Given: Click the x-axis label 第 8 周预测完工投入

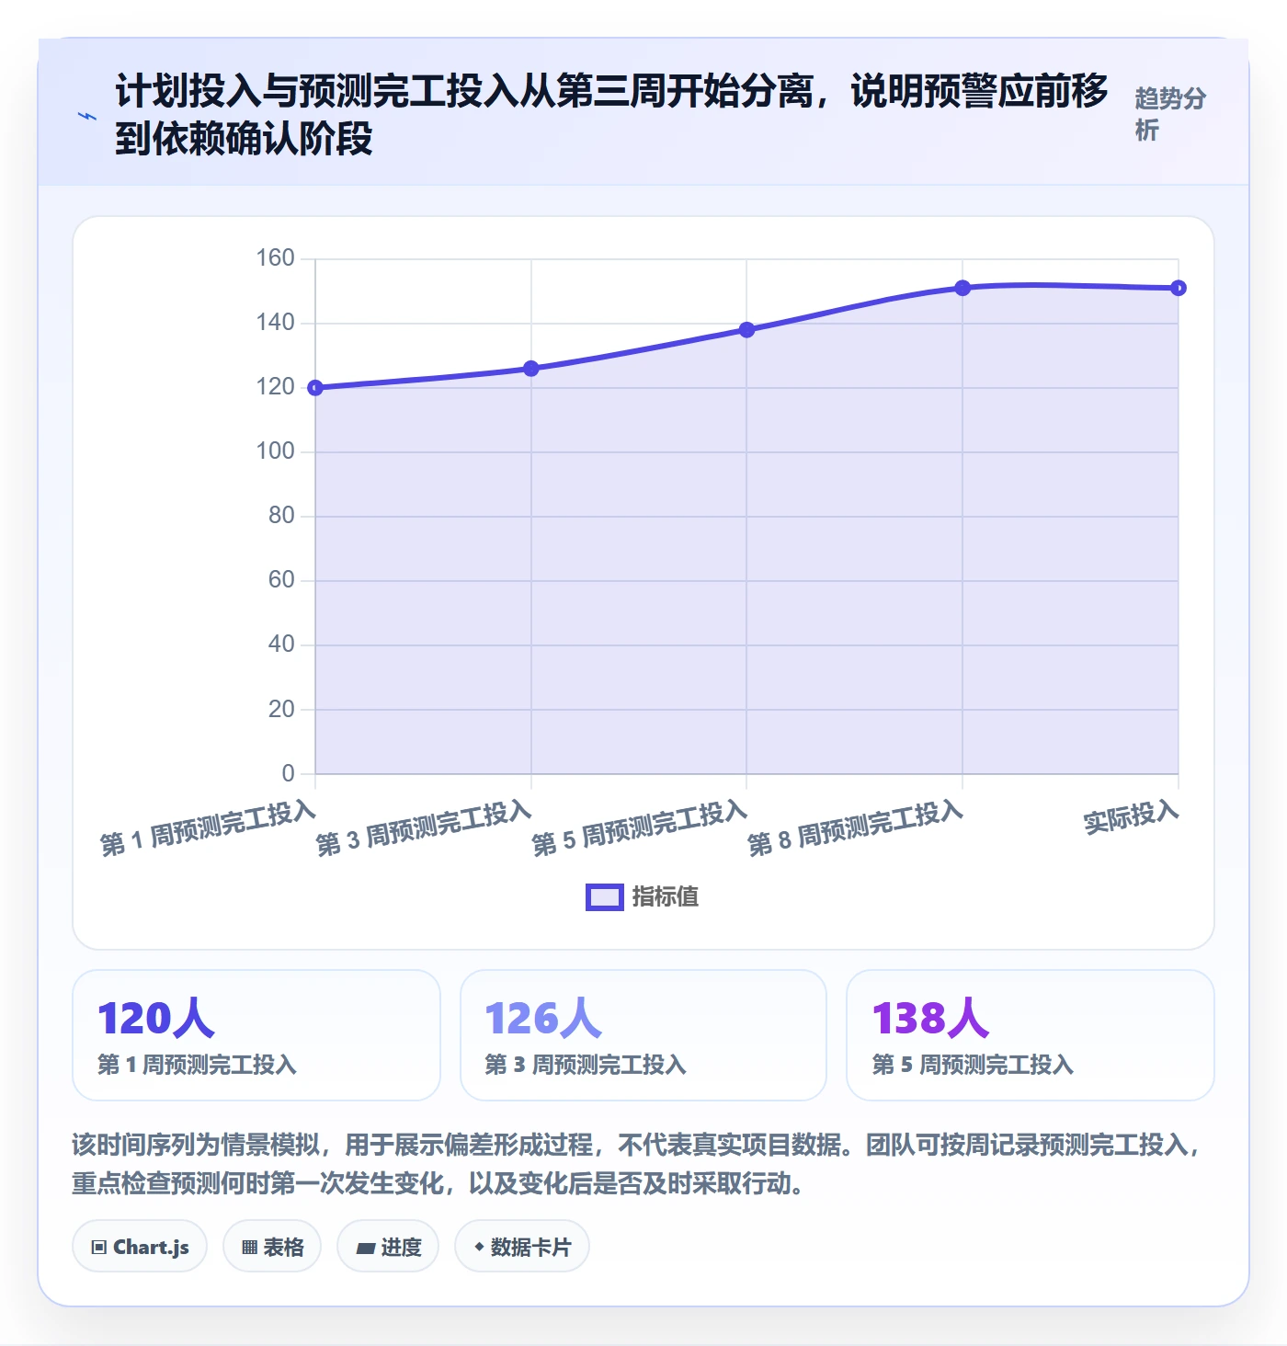Looking at the screenshot, I should point(856,828).
